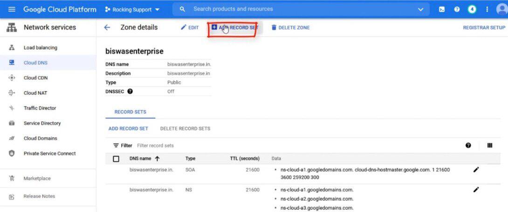Open Cloud Domains in sidebar
This screenshot has width=508, height=212.
click(41, 139)
